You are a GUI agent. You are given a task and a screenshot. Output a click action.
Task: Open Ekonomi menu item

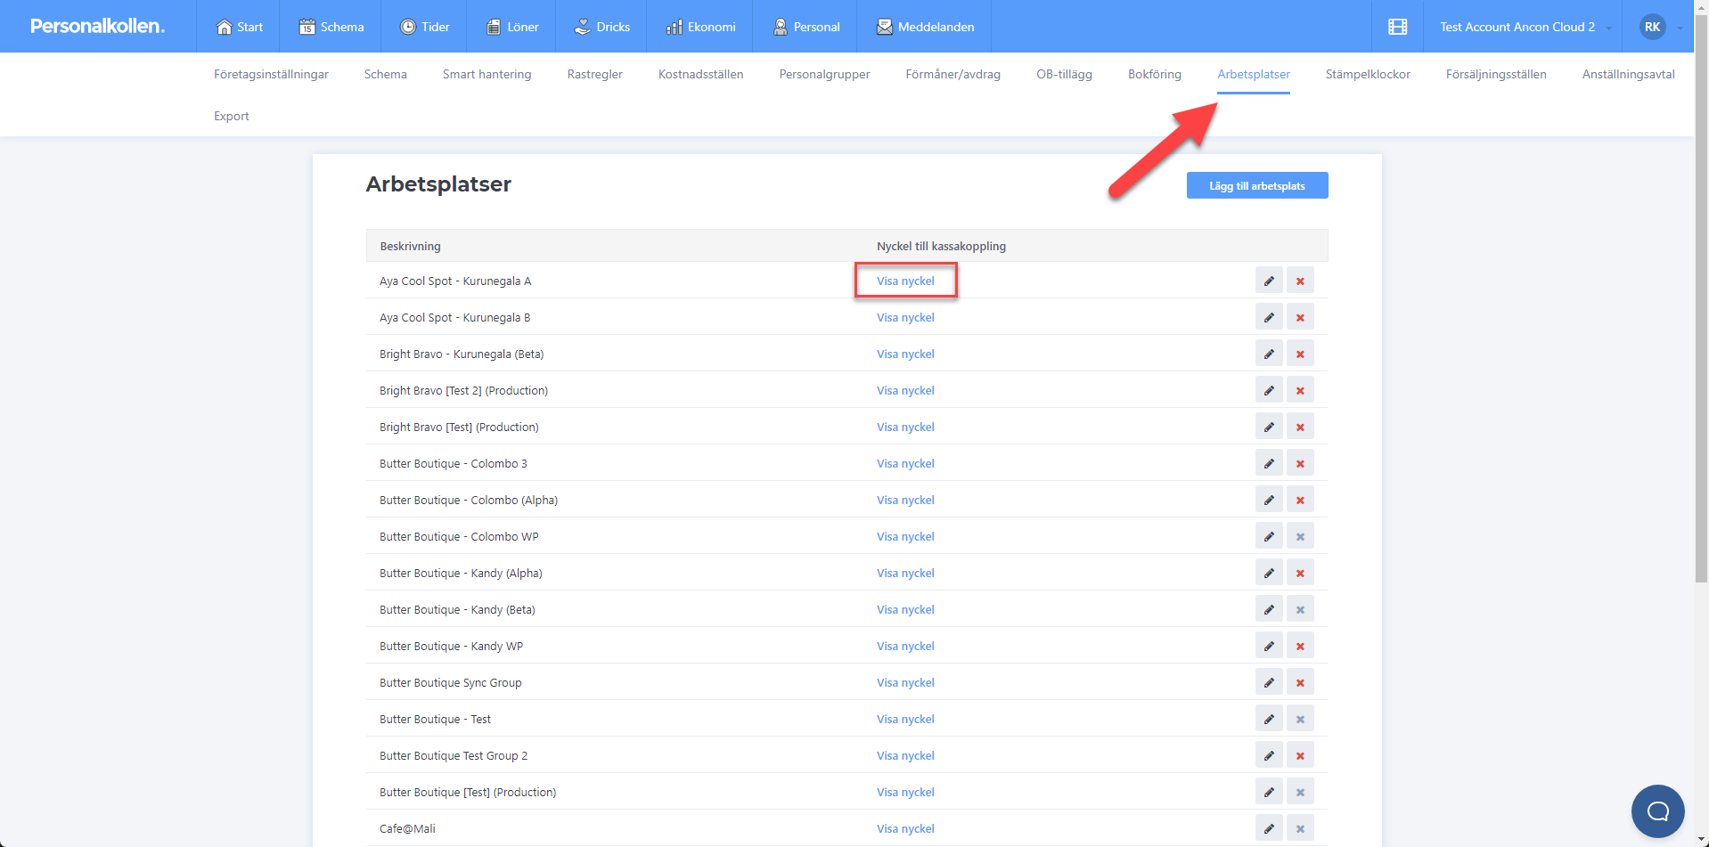700,27
